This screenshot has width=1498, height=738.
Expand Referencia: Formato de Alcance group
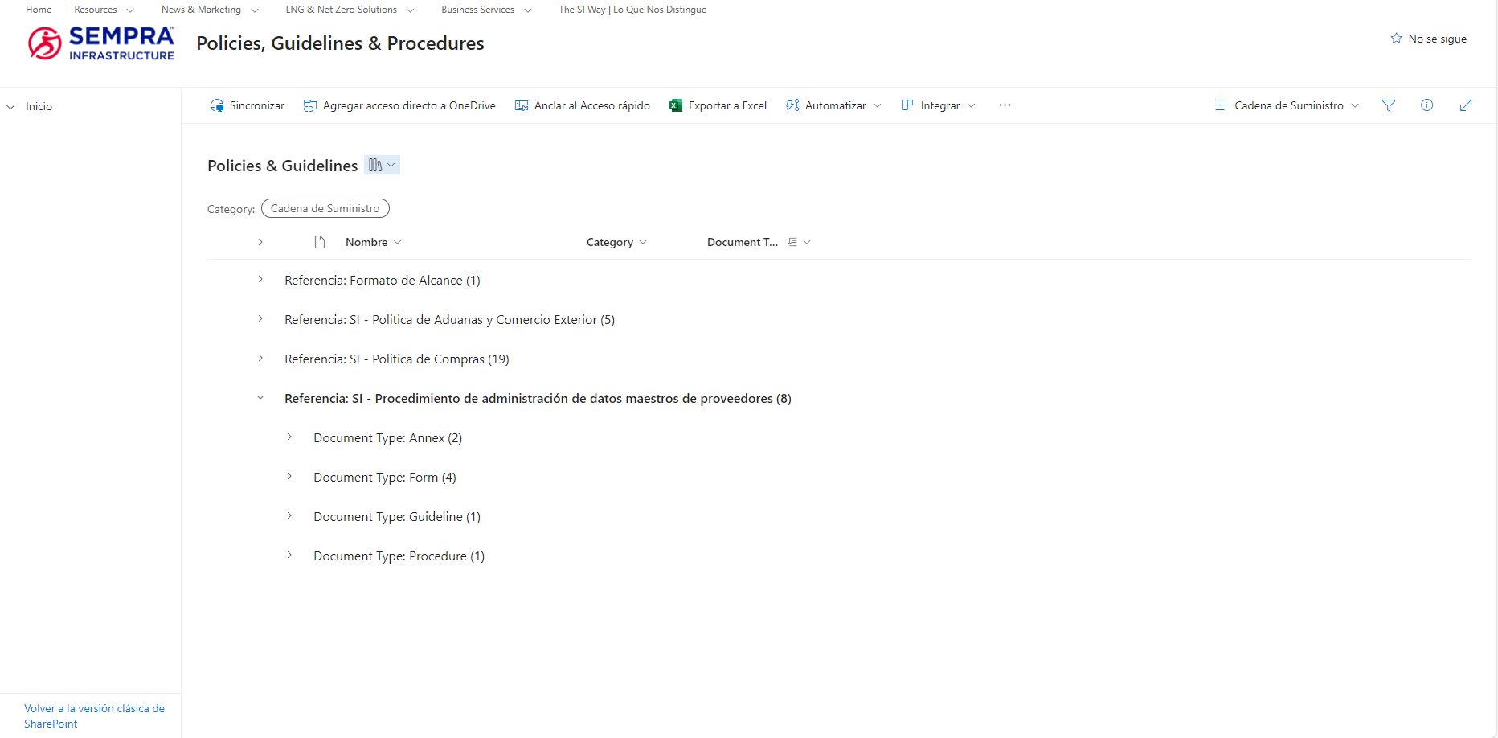tap(260, 280)
